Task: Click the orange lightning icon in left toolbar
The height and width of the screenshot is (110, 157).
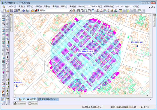Action: coord(3,92)
